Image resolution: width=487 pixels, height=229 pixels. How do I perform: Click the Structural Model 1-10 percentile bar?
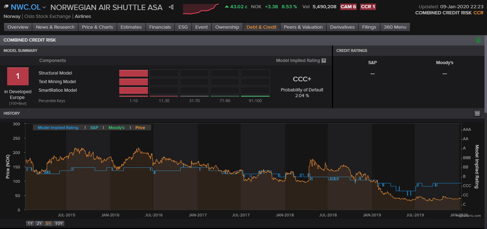[134, 73]
